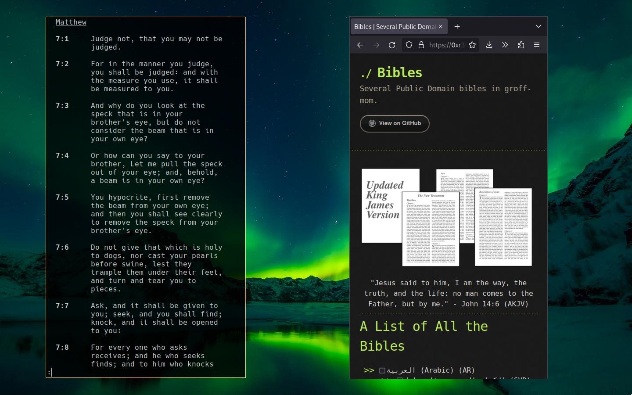Viewport: 632px width, 395px height.
Task: Click the ./ Bibles page heading
Action: 391,72
